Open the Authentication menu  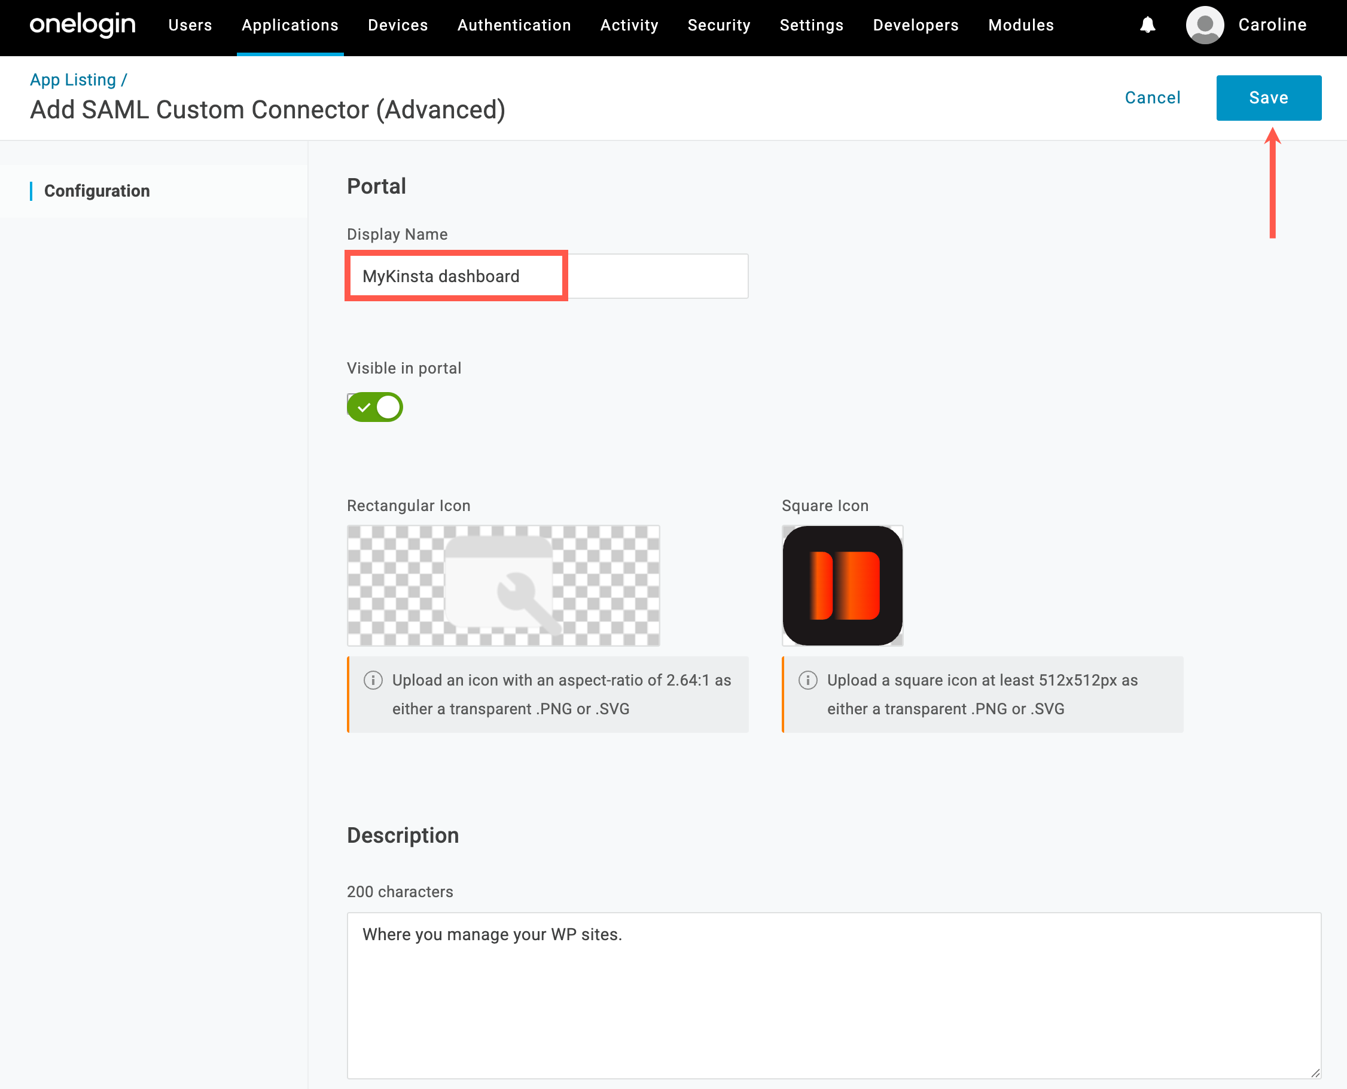tap(514, 25)
